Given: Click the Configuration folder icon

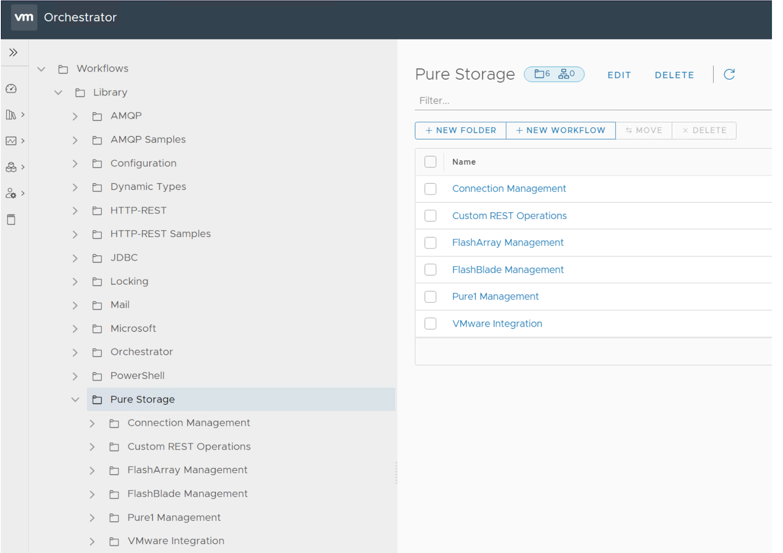Looking at the screenshot, I should coord(97,163).
